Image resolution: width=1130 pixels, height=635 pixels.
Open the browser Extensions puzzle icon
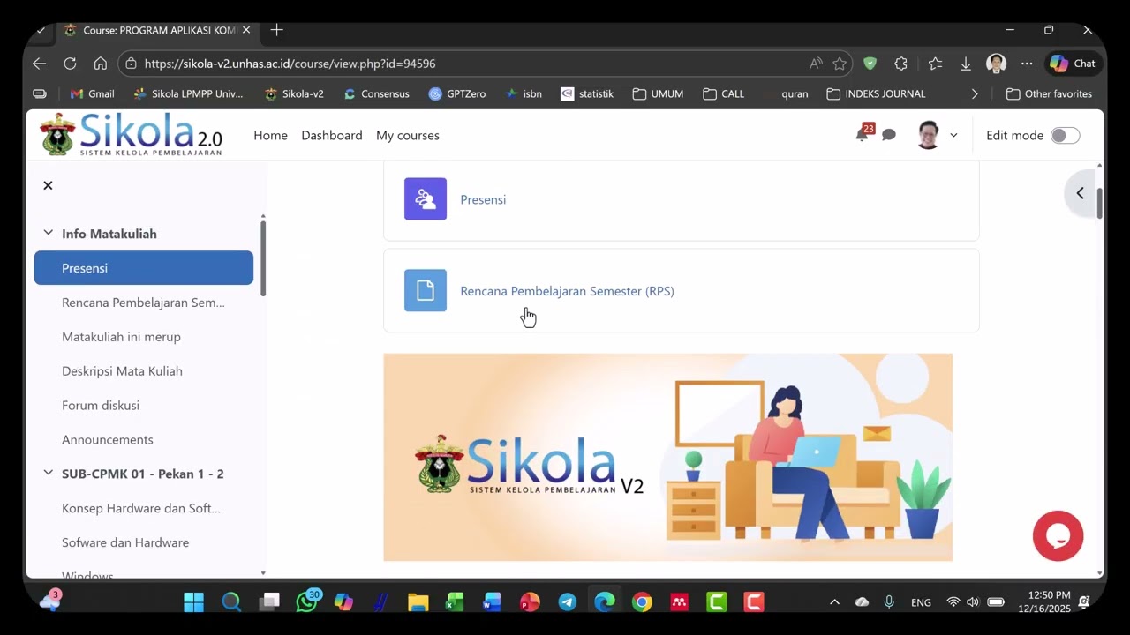(x=900, y=63)
